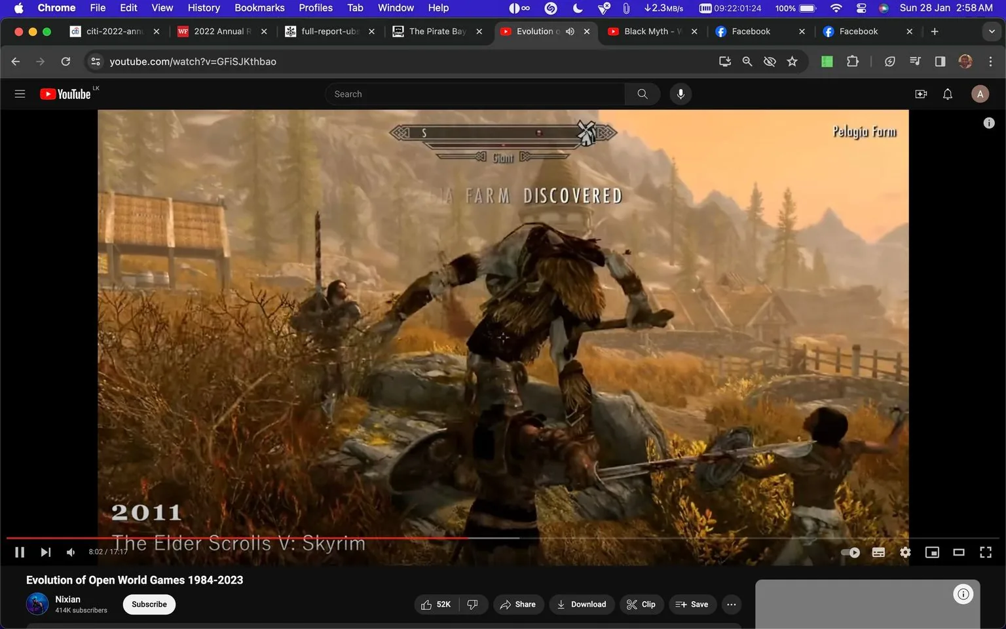Search with the YouTube voice microphone
This screenshot has width=1006, height=629.
pos(680,94)
